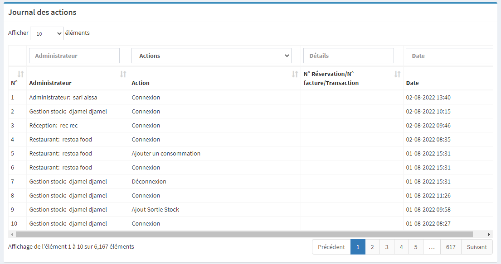The image size is (501, 264).
Task: Click the Date filter input field
Action: [449, 56]
